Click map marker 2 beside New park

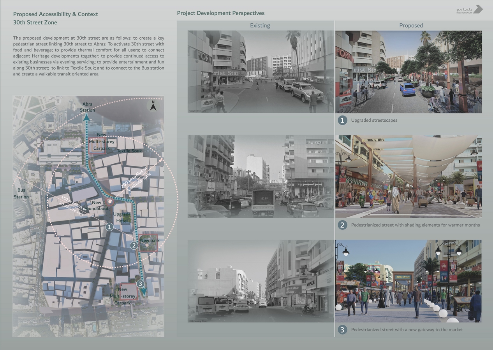coord(134,245)
